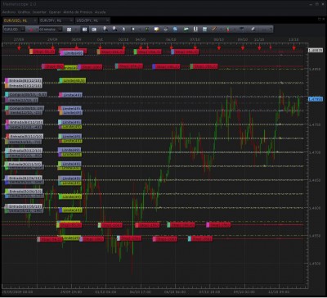327x298 pixels.
Task: Click the white vertical bars toolbar icon
Action: (195, 29)
